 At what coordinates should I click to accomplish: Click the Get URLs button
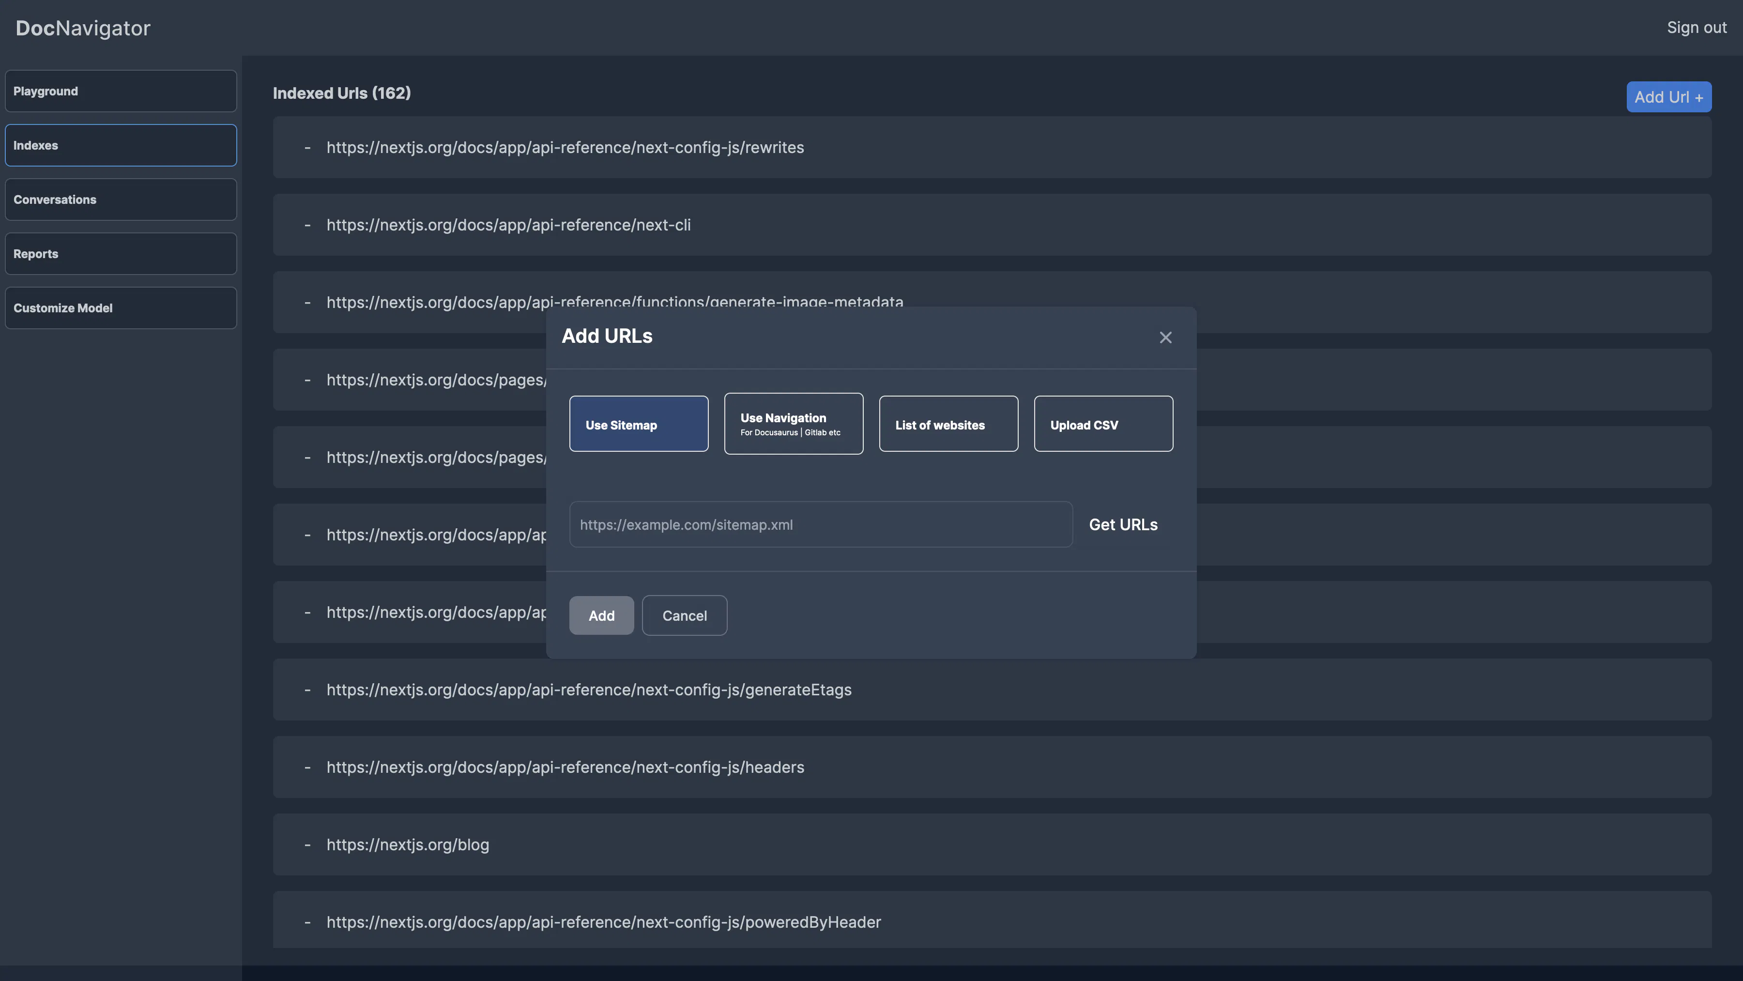tap(1123, 524)
